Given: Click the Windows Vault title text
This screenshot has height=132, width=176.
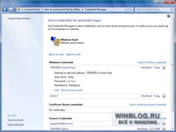Looking at the screenshot, I should (69, 40).
